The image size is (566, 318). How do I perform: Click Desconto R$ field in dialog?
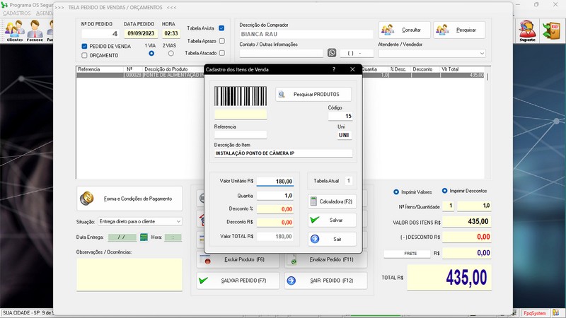(275, 223)
